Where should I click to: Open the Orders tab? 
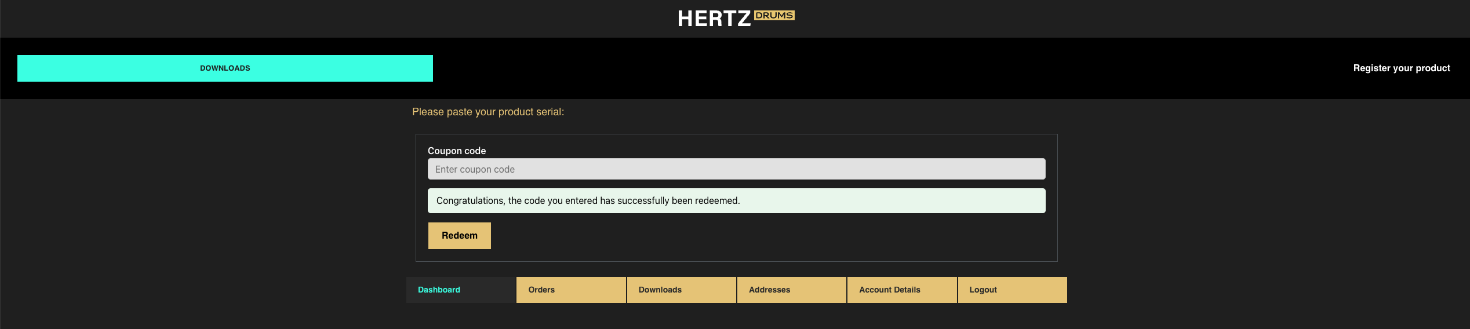(x=541, y=290)
